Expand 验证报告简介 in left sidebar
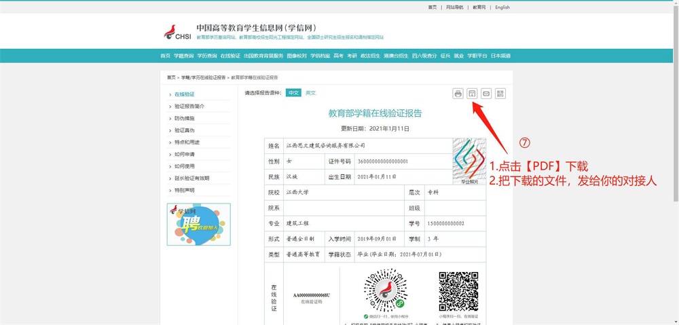679x325 pixels. click(x=189, y=107)
